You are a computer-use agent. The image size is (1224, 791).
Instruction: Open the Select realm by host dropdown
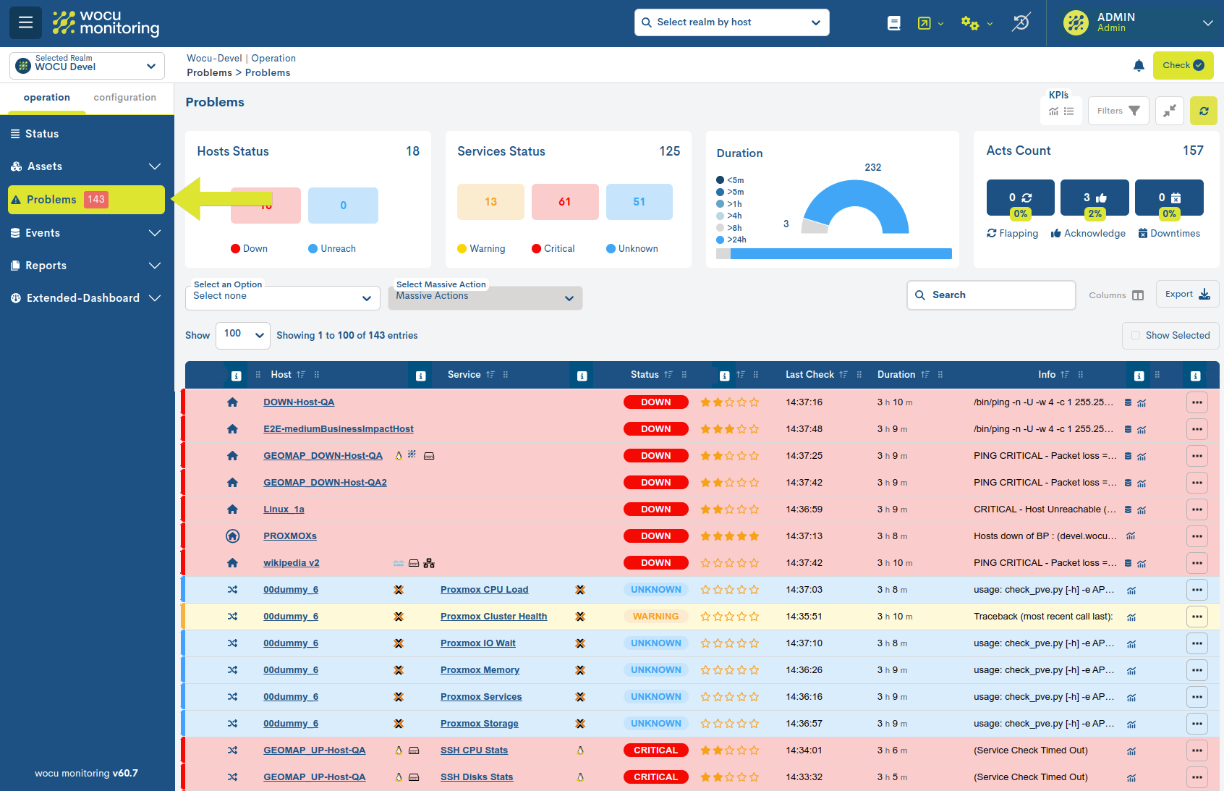pos(731,22)
